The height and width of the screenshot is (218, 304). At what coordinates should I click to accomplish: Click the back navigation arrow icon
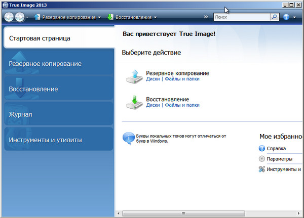(10, 17)
